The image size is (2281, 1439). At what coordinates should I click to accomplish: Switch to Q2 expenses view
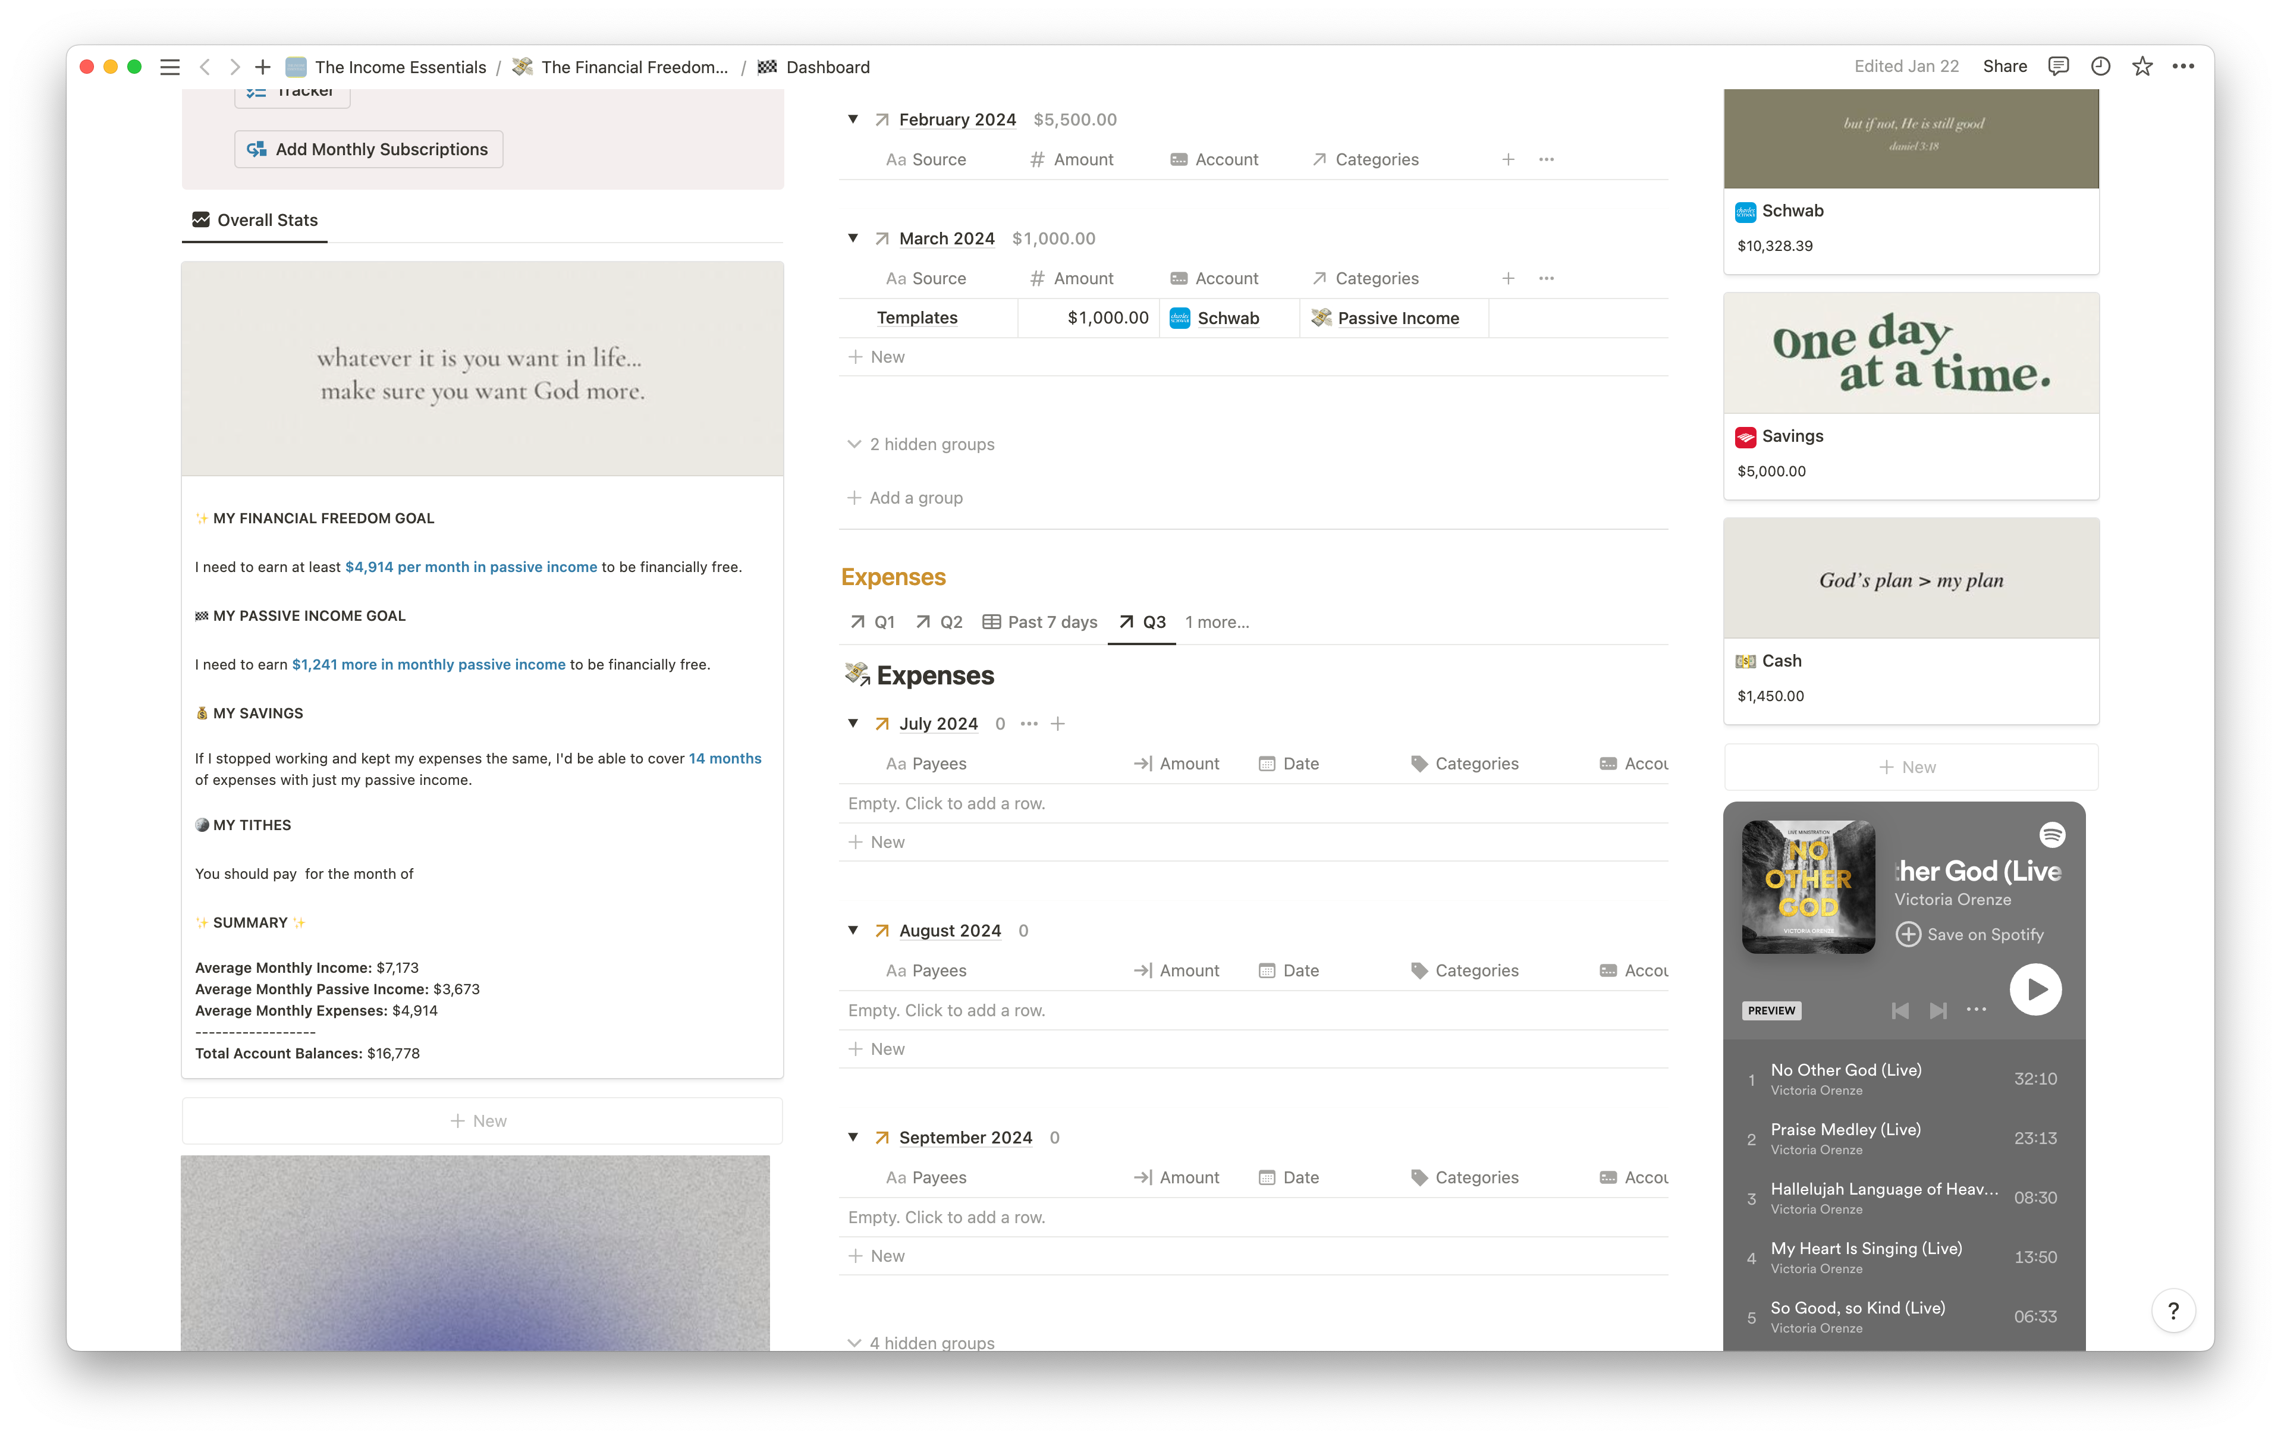[x=939, y=623]
